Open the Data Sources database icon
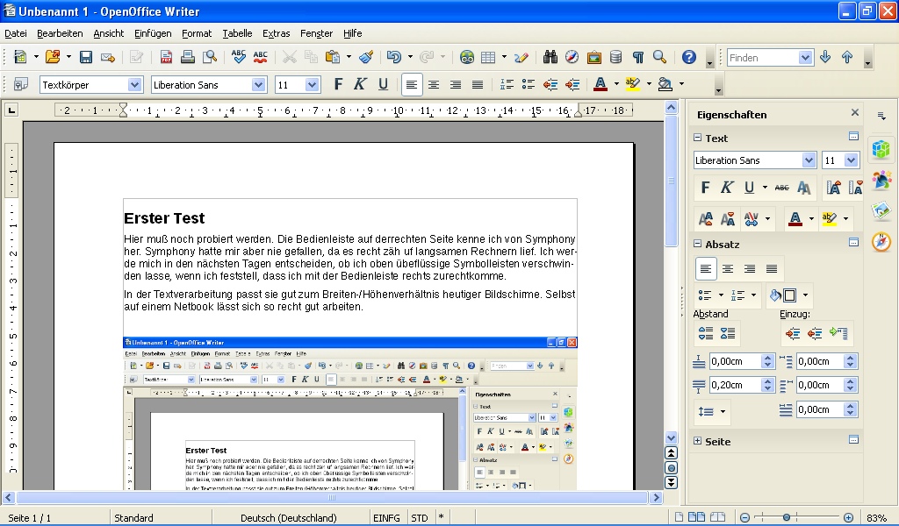 (615, 57)
